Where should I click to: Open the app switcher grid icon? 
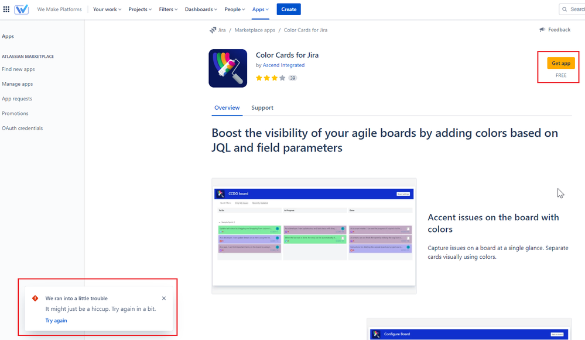(6, 9)
